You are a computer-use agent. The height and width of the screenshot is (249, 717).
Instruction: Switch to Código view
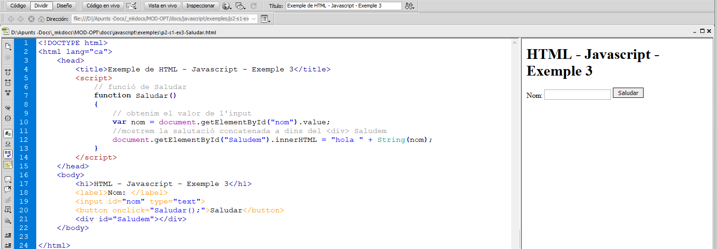pos(18,6)
